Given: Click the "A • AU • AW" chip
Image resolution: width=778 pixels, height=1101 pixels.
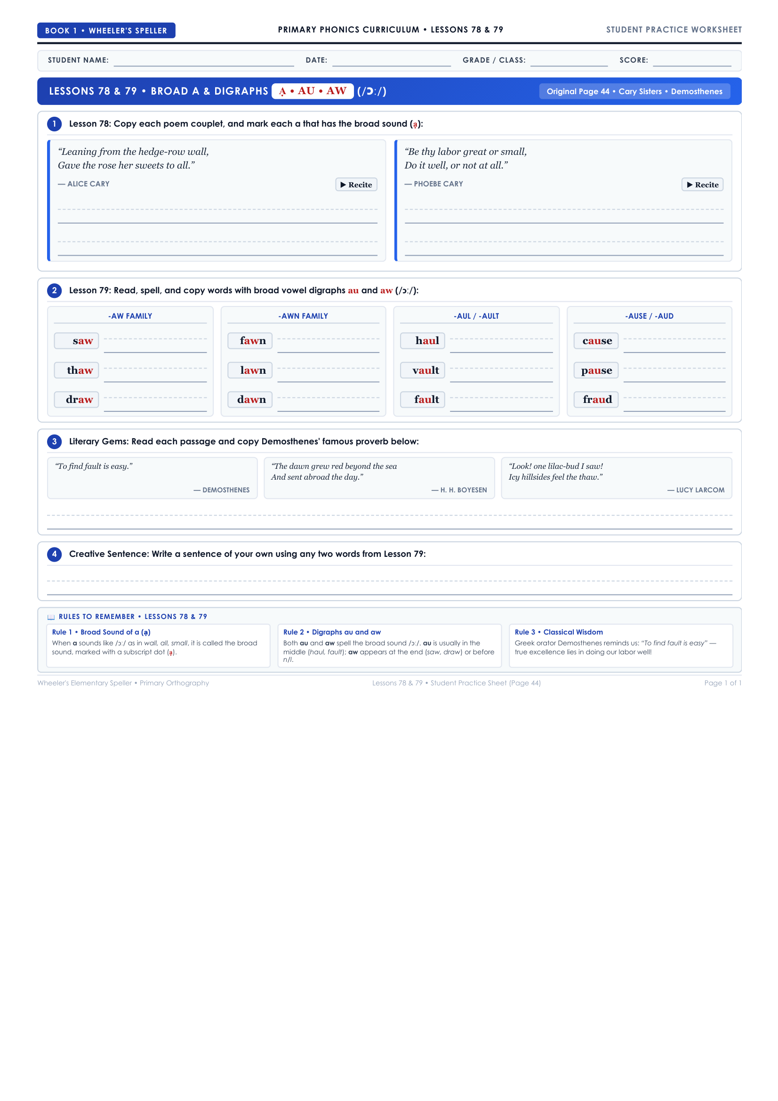Looking at the screenshot, I should (313, 91).
